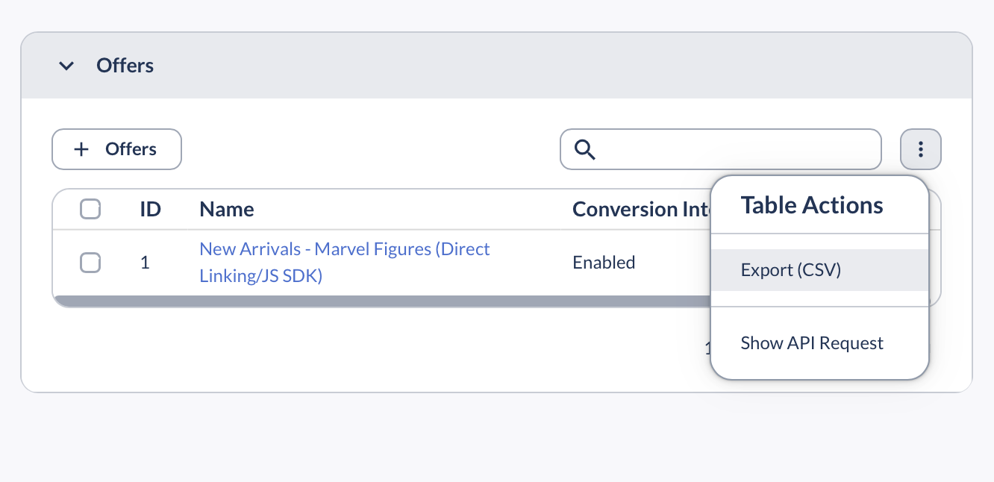Click the ID value 1 cell
This screenshot has width=994, height=482.
(145, 263)
